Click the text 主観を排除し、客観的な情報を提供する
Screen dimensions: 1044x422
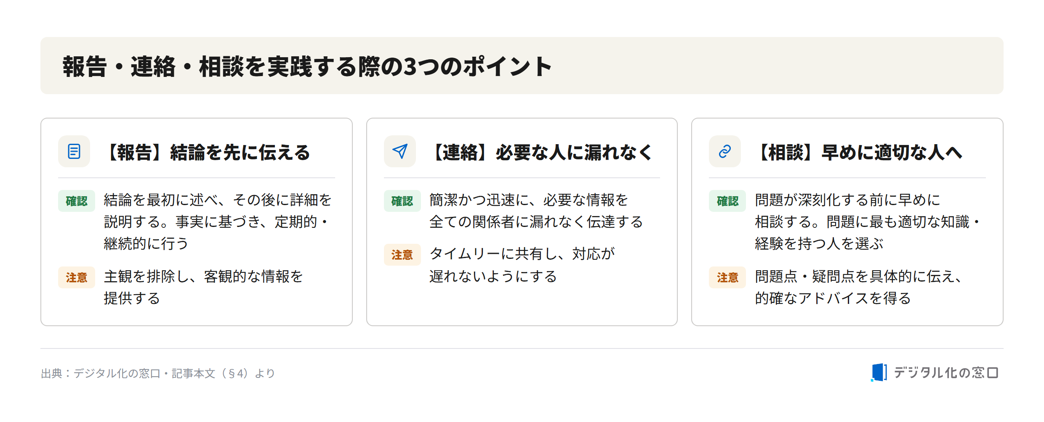point(203,287)
